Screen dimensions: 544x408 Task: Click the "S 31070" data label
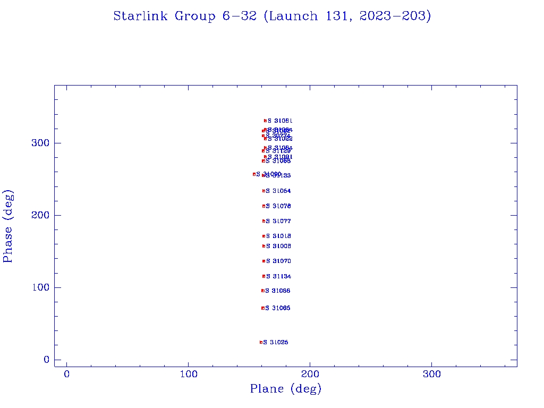point(278,261)
